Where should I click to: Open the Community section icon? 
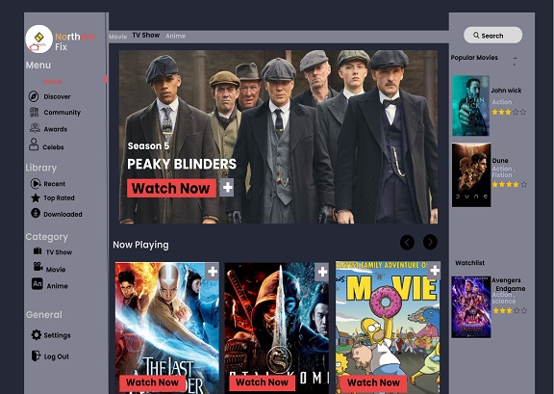coord(34,112)
